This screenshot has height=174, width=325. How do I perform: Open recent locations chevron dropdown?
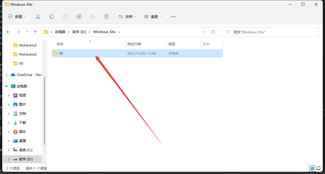click(x=27, y=32)
